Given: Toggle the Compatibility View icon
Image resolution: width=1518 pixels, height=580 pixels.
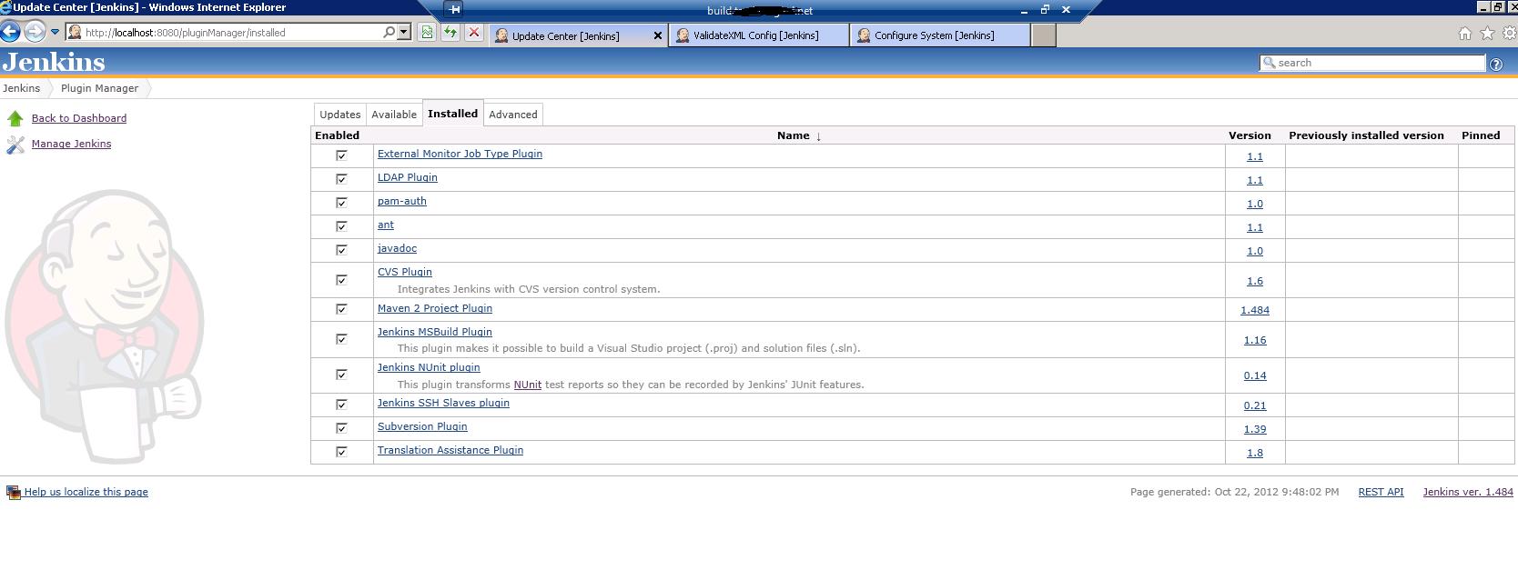Looking at the screenshot, I should [x=427, y=32].
